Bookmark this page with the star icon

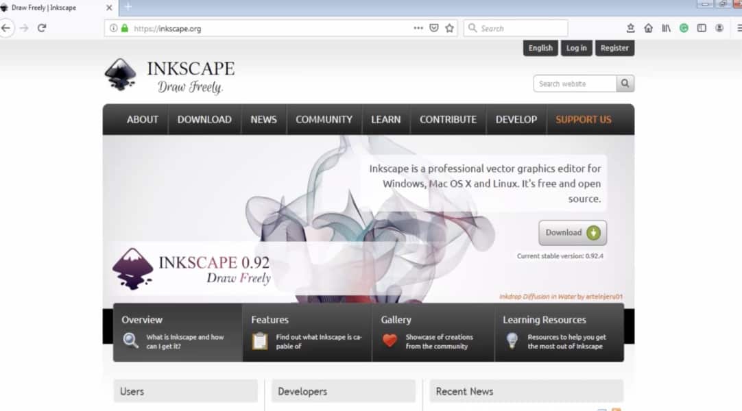point(450,28)
